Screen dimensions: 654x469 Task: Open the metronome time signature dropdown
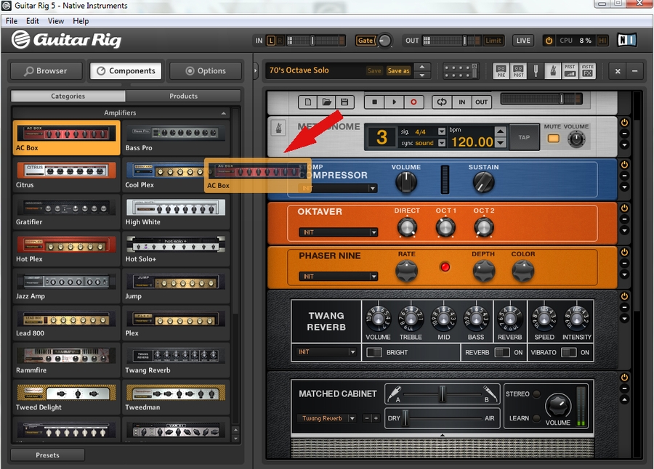pyautogui.click(x=441, y=132)
